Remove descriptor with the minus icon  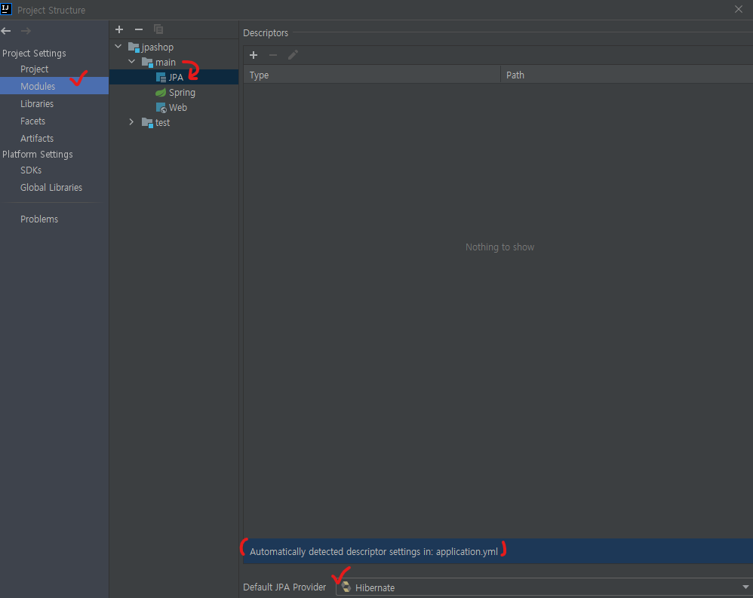tap(273, 55)
